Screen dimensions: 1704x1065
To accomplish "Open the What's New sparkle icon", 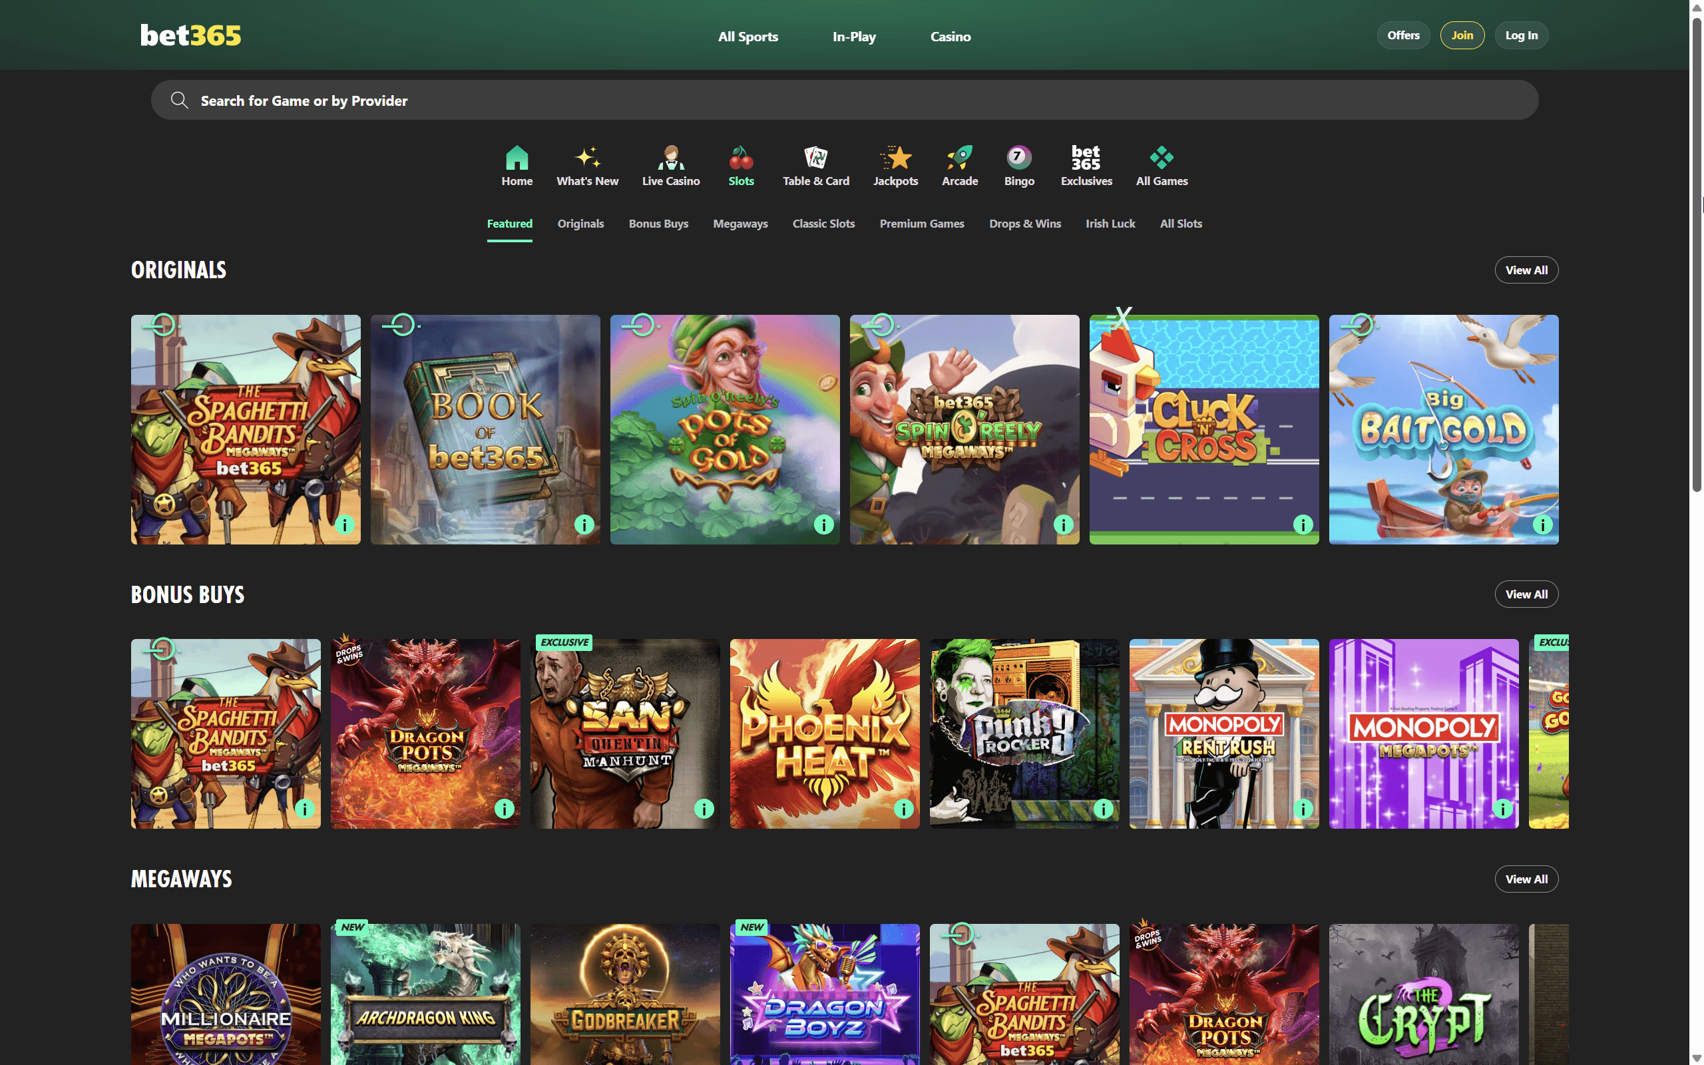I will click(587, 157).
